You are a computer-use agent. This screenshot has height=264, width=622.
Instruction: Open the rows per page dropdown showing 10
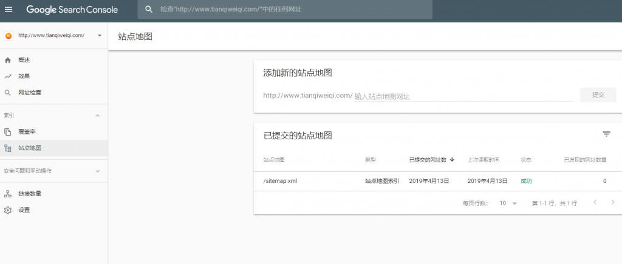coord(508,203)
